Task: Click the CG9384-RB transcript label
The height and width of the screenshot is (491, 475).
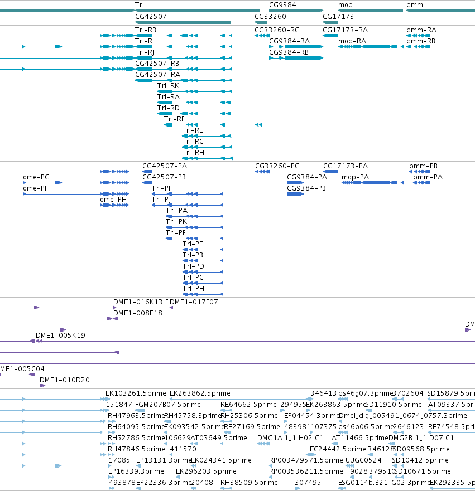Action: point(289,52)
